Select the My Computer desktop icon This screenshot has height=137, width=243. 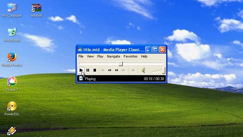tap(12, 10)
